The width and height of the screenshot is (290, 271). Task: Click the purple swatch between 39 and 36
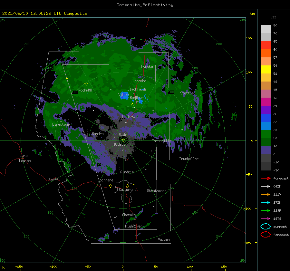pyautogui.click(x=266, y=110)
